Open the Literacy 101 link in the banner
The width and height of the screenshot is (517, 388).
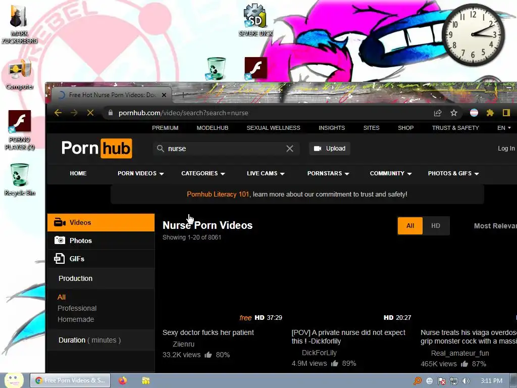point(218,194)
